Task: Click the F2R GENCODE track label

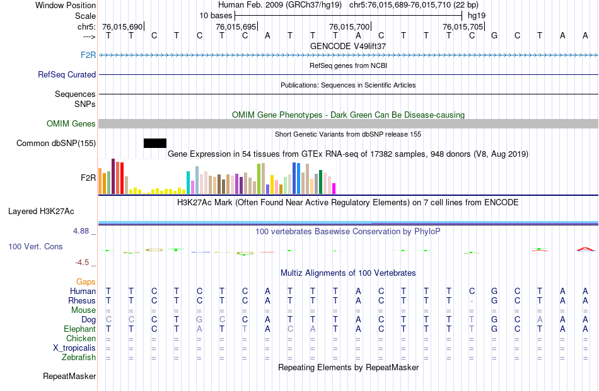Action: (88, 55)
